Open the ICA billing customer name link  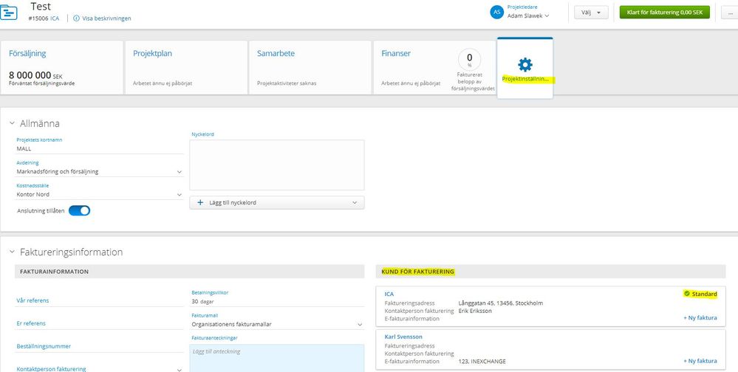[x=389, y=294]
